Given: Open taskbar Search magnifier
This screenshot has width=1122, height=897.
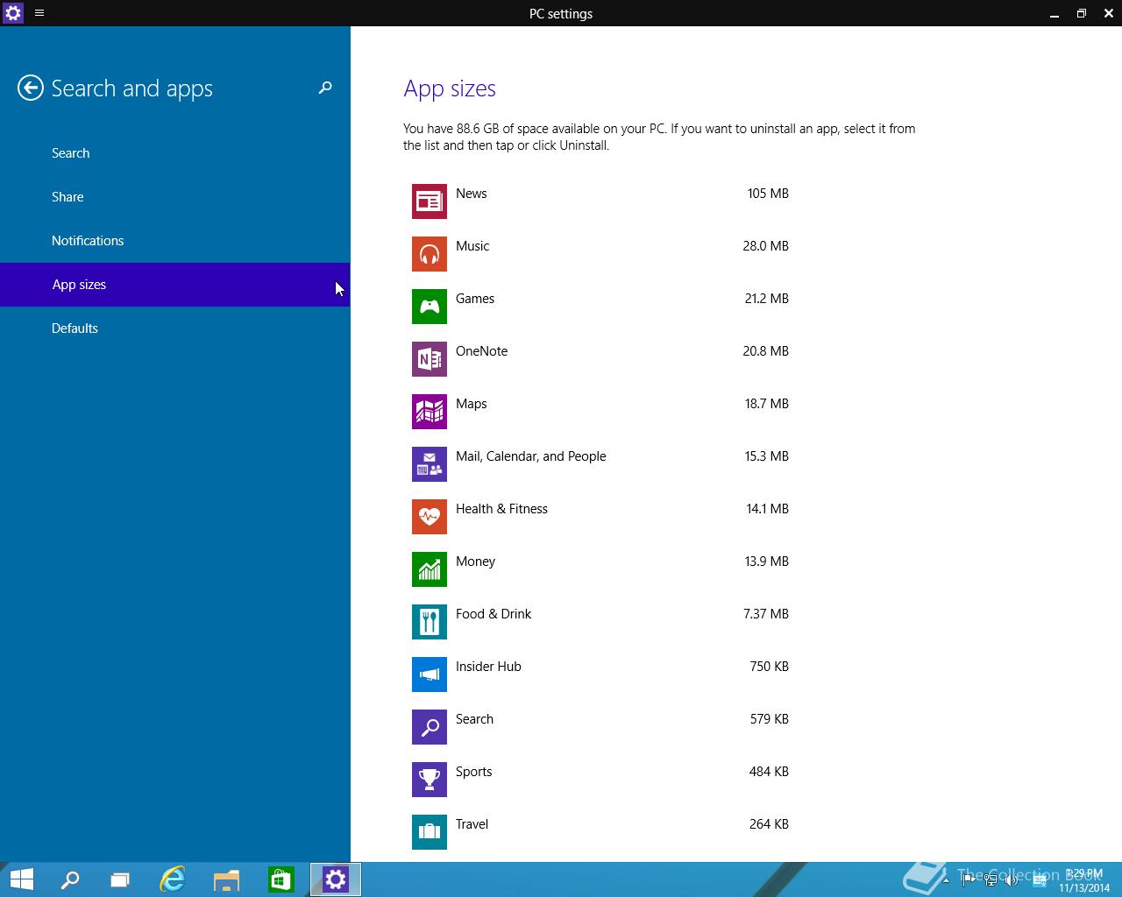Looking at the screenshot, I should point(69,879).
